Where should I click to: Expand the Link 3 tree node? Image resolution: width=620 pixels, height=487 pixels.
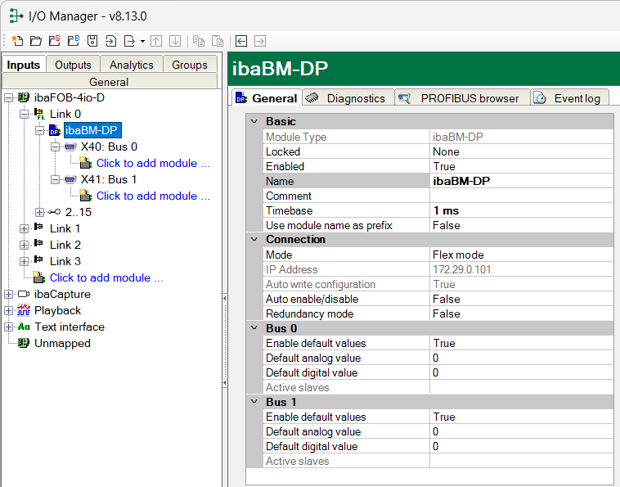click(25, 261)
